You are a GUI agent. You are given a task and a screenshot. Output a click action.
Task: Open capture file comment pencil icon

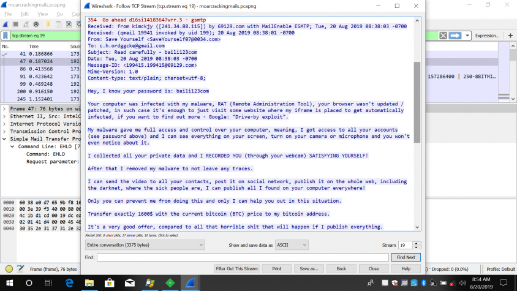click(x=20, y=269)
